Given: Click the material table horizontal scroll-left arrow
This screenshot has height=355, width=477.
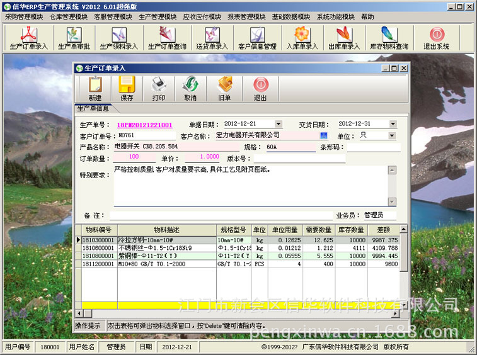Looking at the screenshot, I should pos(79,313).
